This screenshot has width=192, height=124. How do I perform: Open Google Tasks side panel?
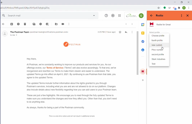(x=143, y=42)
